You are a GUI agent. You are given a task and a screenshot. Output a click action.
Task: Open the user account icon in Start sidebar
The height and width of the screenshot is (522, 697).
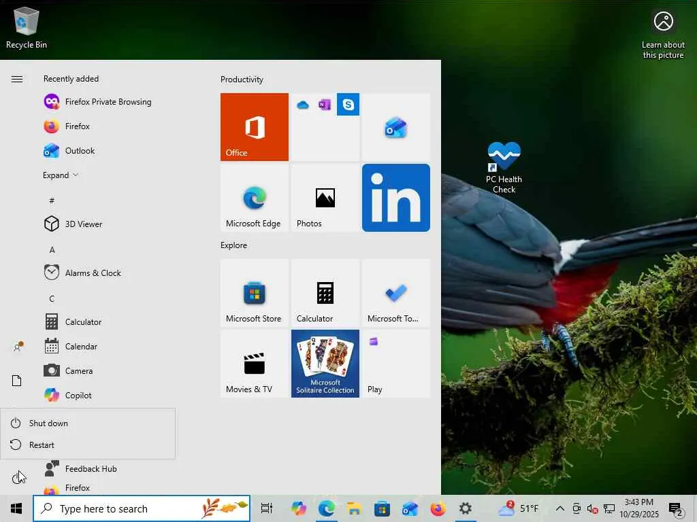pos(17,347)
